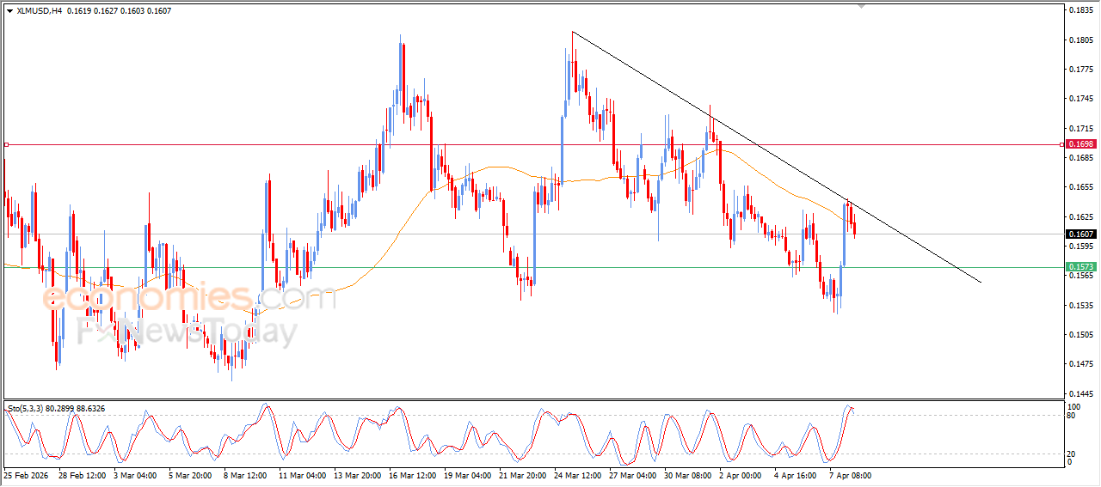Click the XLMUSD,H4 symbol title text
This screenshot has height=487, width=1101.
pyautogui.click(x=39, y=11)
